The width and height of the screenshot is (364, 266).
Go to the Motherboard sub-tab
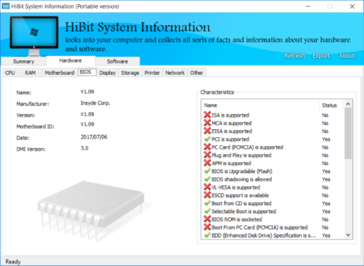pos(59,73)
